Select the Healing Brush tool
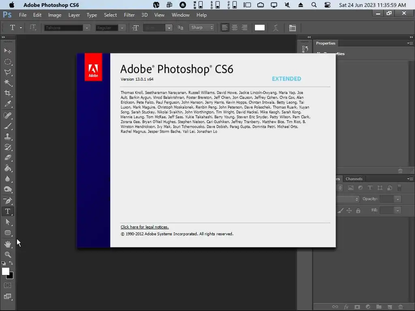 tap(8, 115)
